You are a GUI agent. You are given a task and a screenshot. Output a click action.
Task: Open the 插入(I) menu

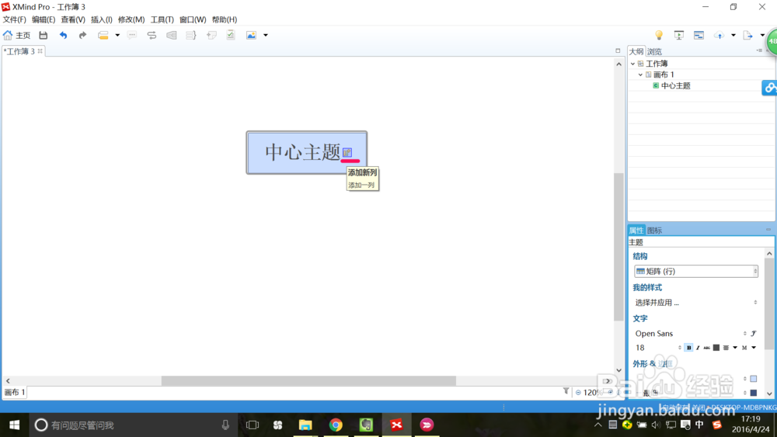[102, 19]
